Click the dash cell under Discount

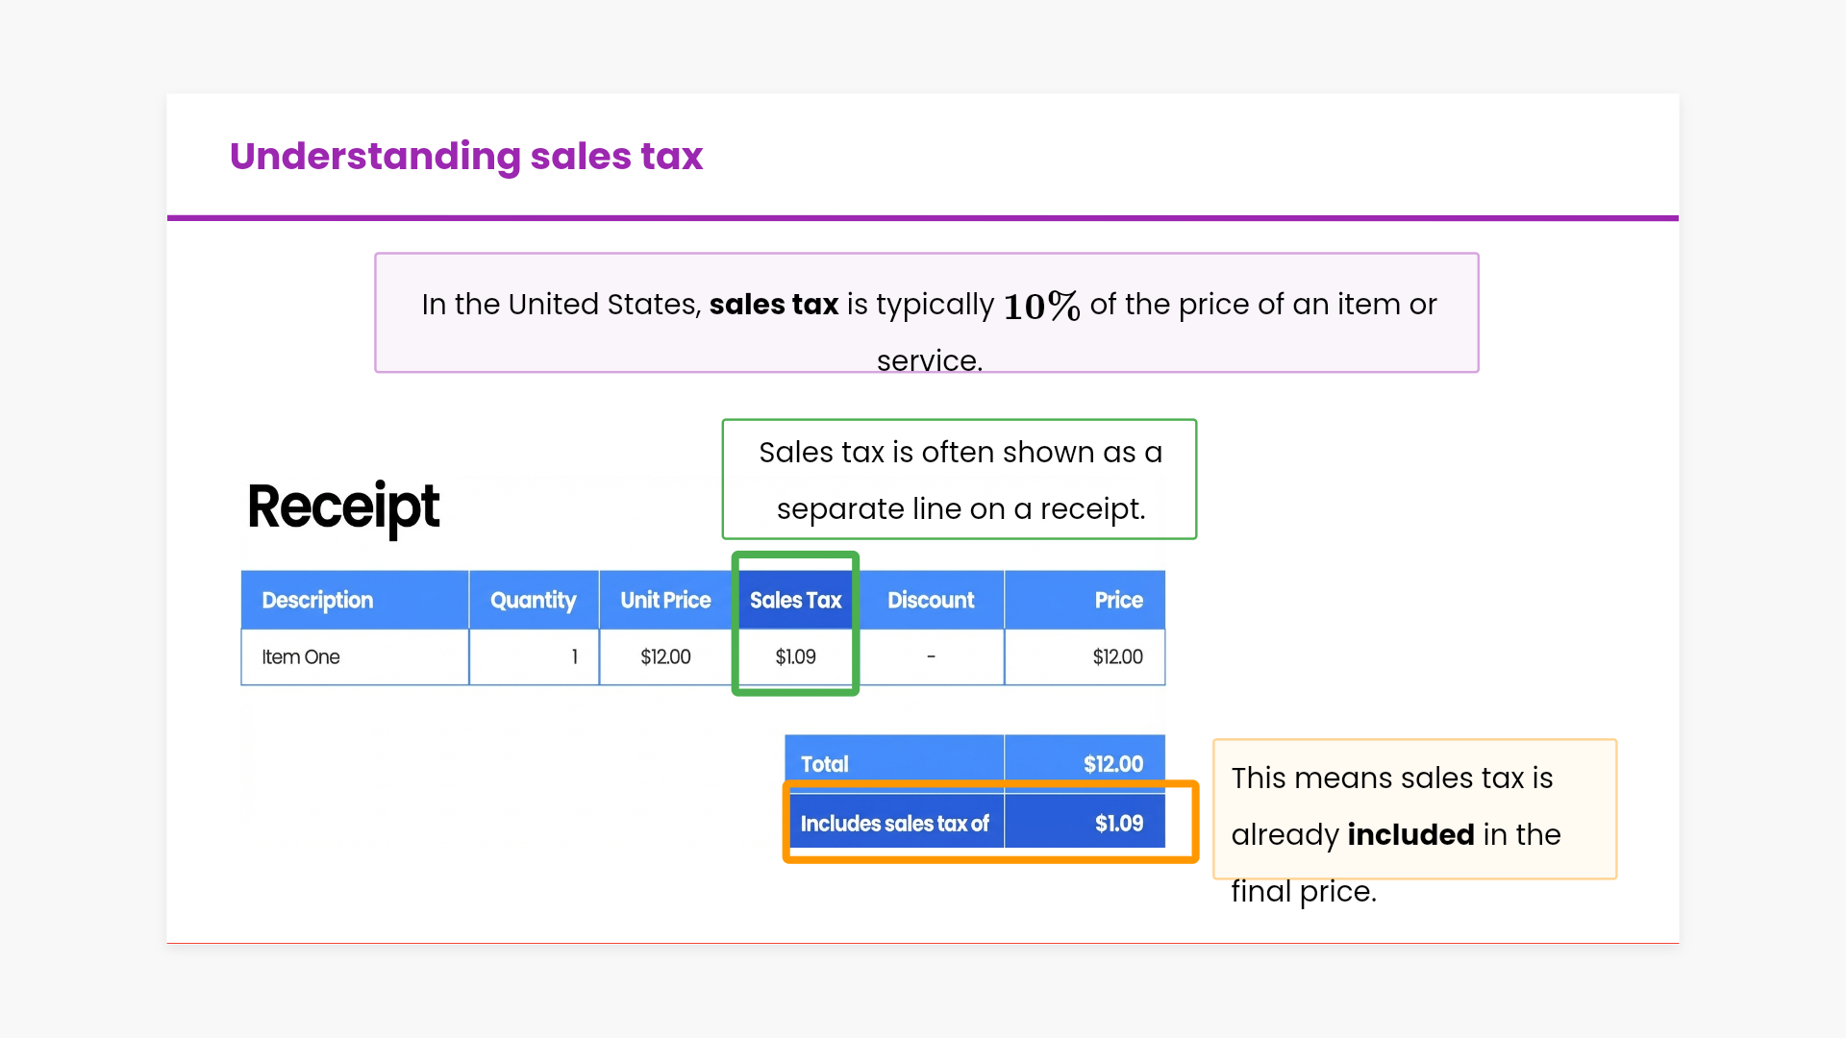point(931,657)
